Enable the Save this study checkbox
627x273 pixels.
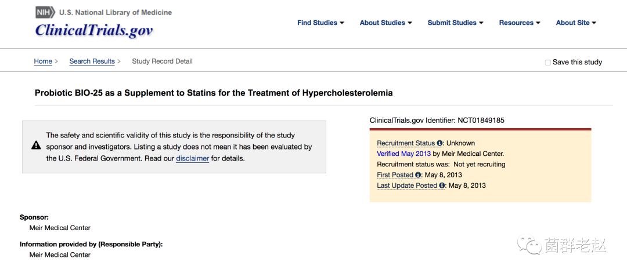point(547,63)
